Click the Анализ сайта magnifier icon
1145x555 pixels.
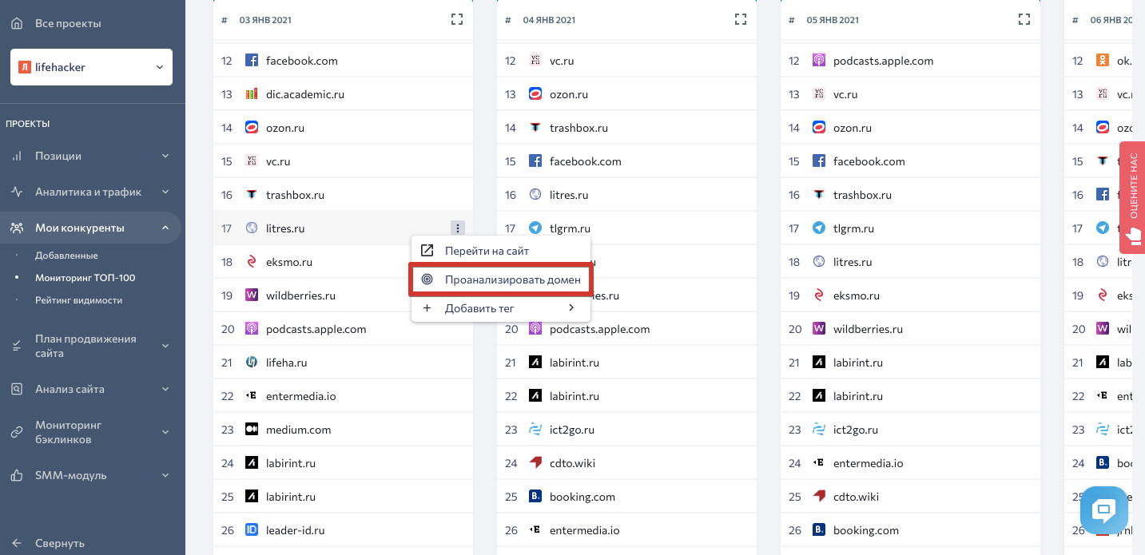pyautogui.click(x=17, y=389)
